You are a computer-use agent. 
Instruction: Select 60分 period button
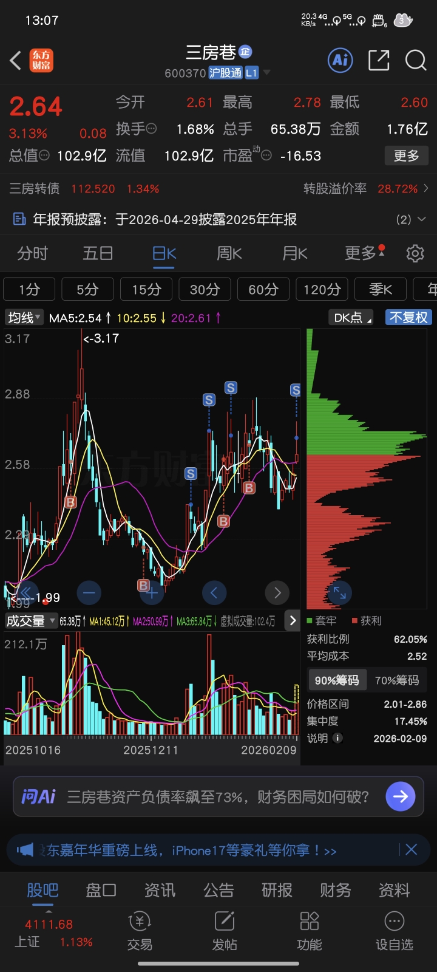coord(263,289)
